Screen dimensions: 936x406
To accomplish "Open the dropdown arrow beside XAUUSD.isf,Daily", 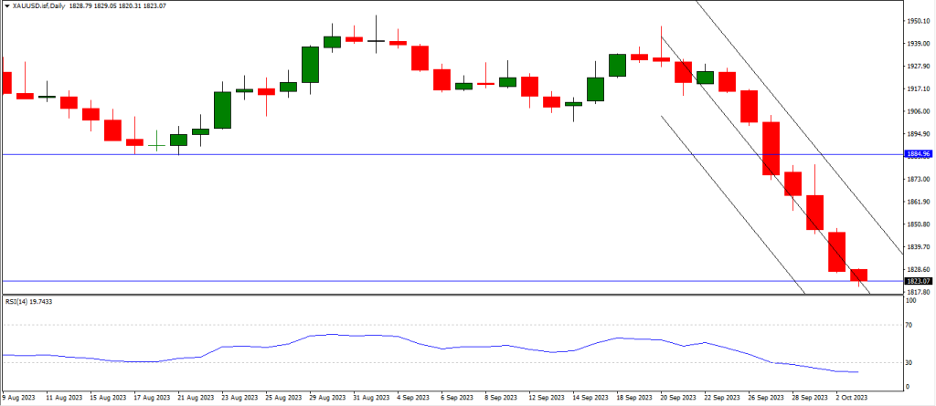I will point(5,6).
